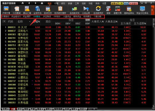155x111 pixels.
Task: Open 机构研究精粹 clipboard icon
Action: click(x=60, y=10)
